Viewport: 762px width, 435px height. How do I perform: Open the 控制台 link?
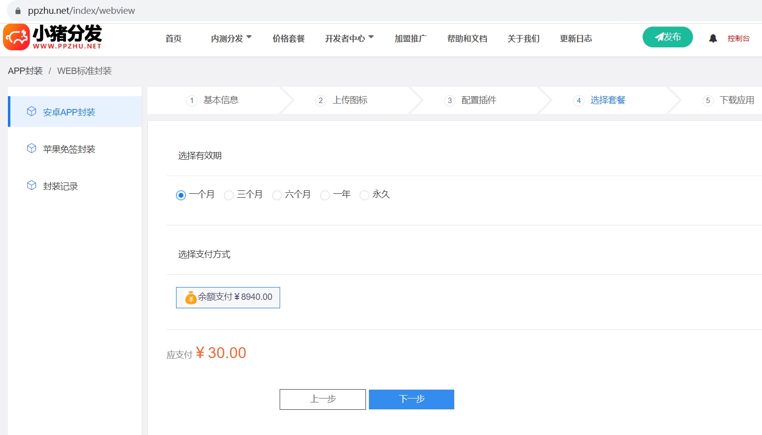pos(738,38)
